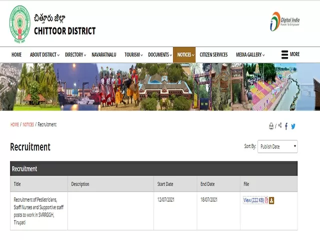Viewport: 320px width, 240px height.
Task: Click the Notices breadcrumb link
Action: click(x=28, y=124)
